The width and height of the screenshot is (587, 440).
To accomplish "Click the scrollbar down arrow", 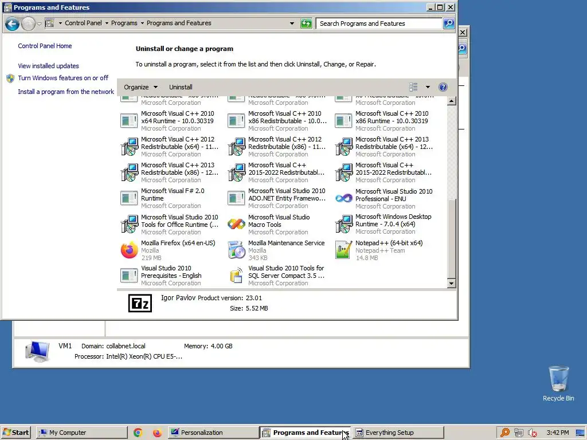I will [452, 283].
